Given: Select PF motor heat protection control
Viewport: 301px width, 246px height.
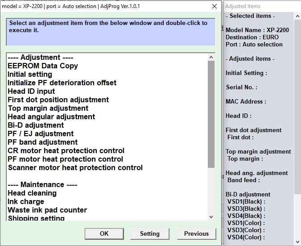Looking at the screenshot, I should point(65,159).
